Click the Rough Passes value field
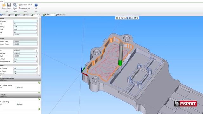The image size is (203, 114). click(x=25, y=21)
